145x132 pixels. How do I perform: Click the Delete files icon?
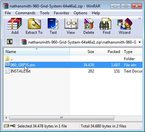click(x=89, y=24)
